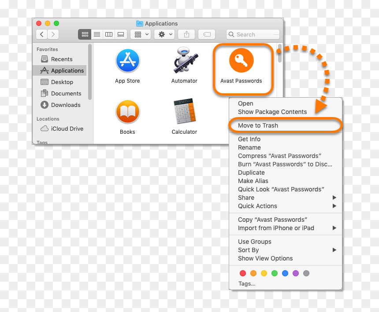The height and width of the screenshot is (312, 379).
Task: Apply the yellow tag color
Action: point(264,273)
